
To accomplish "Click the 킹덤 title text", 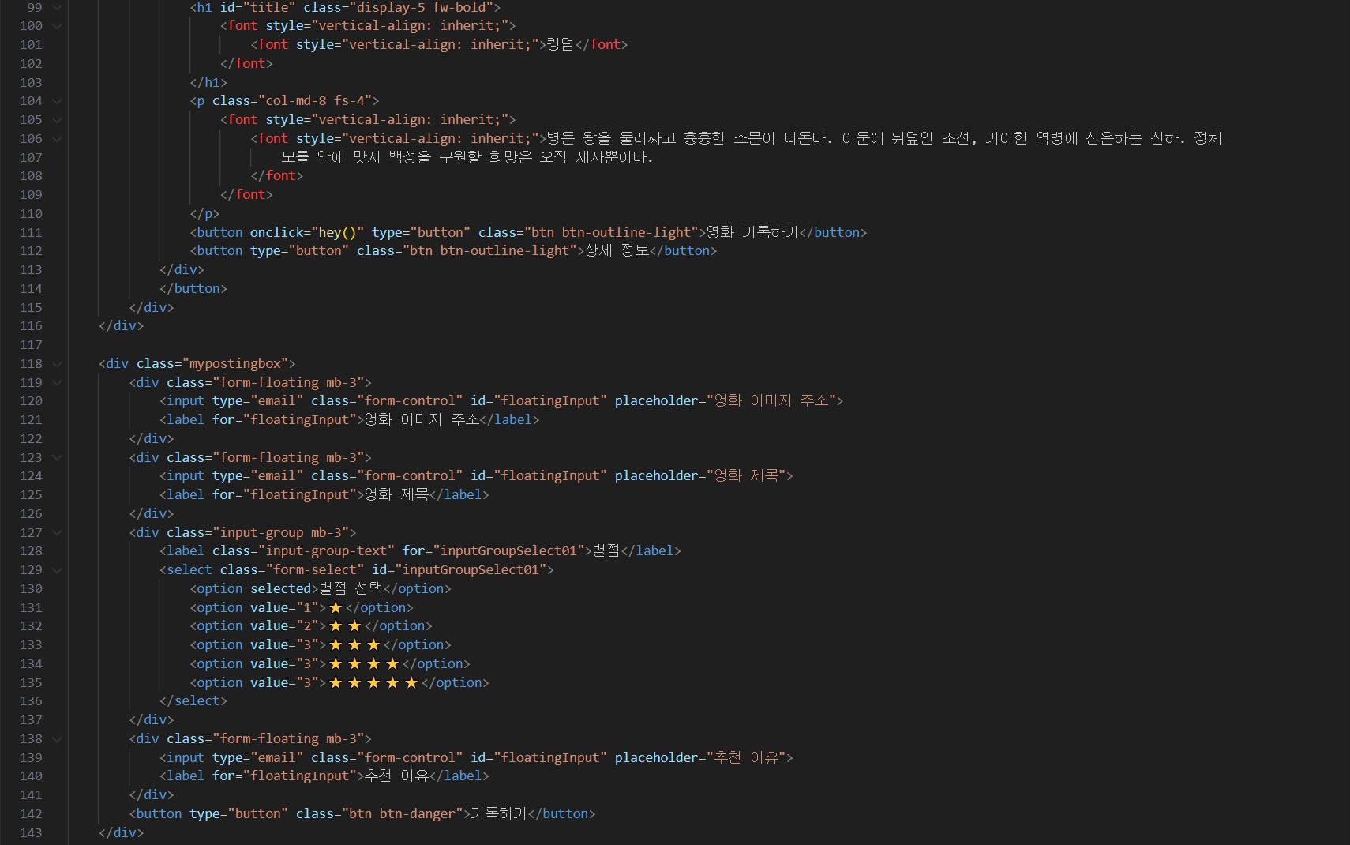I will pyautogui.click(x=561, y=44).
